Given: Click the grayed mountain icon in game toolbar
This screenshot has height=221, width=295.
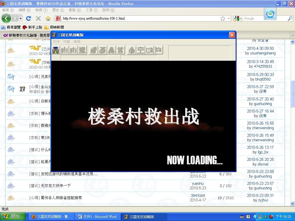Looking at the screenshot, I should [111, 50].
